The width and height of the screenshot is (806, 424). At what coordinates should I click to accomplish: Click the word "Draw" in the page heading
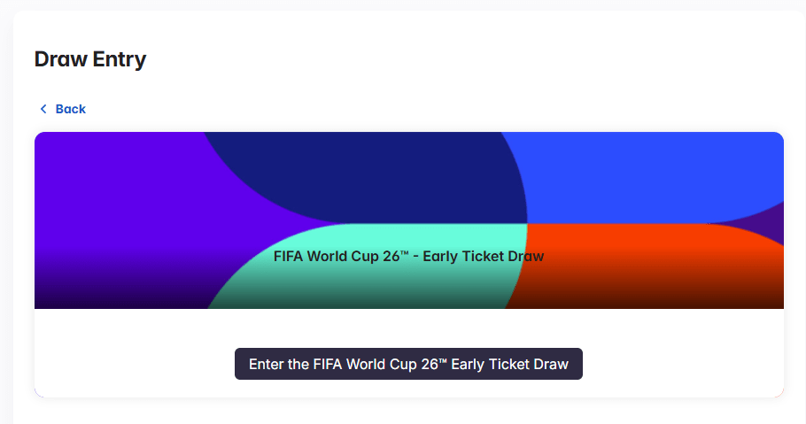point(59,59)
